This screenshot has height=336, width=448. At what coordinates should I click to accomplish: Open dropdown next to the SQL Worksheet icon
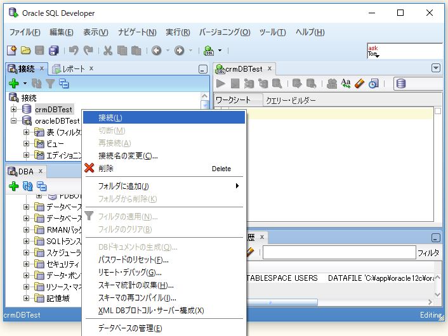click(220, 51)
